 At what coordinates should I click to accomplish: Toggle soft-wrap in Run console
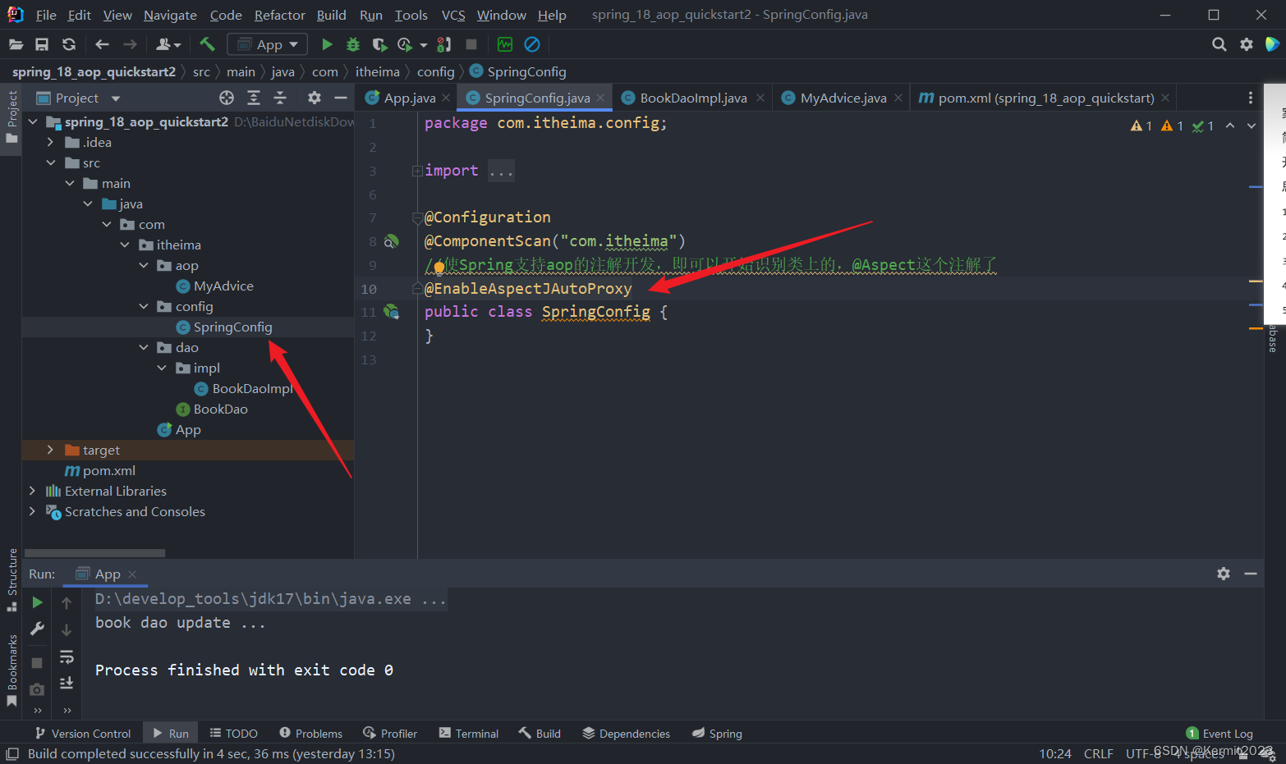pyautogui.click(x=67, y=656)
